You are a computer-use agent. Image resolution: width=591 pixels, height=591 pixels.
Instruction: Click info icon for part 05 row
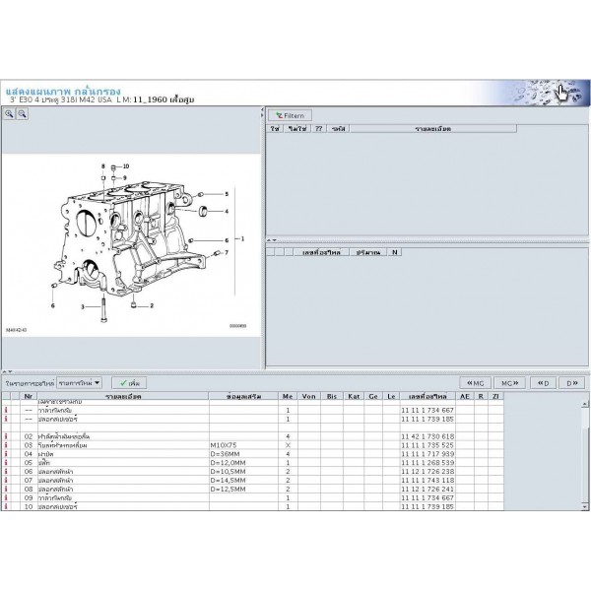pyautogui.click(x=7, y=462)
